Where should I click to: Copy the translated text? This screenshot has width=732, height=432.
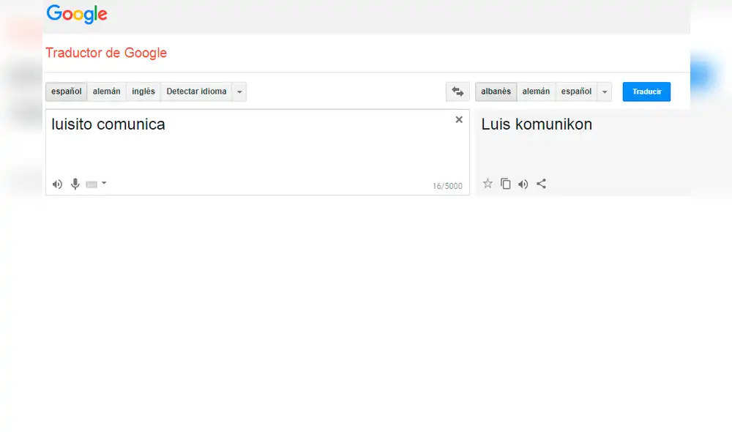click(506, 184)
